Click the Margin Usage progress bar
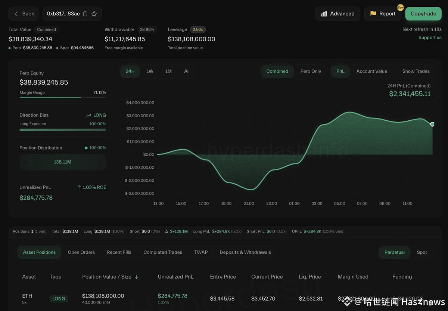Viewport: 448px width, 311px height. [62, 98]
